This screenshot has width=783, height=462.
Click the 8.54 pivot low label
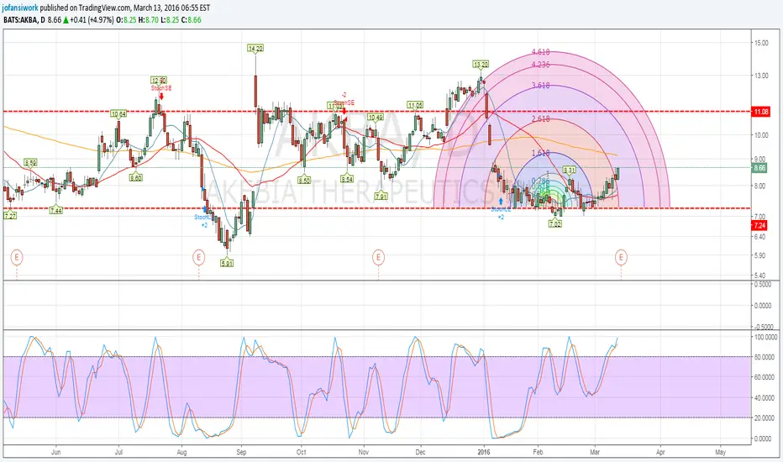pos(347,179)
